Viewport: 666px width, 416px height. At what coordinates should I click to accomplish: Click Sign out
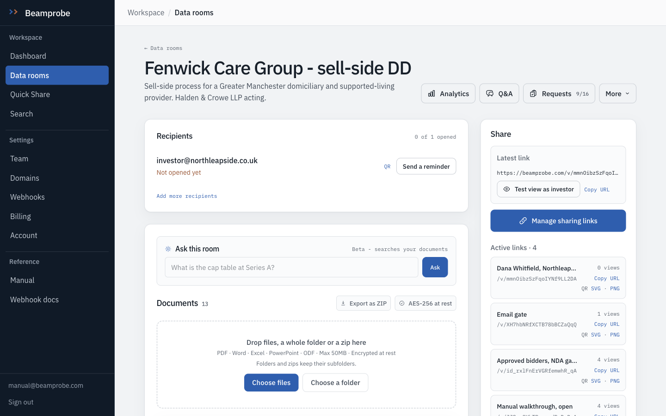[x=21, y=402]
